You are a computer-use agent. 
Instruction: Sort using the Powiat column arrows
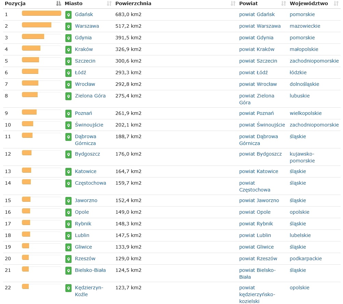click(x=283, y=4)
